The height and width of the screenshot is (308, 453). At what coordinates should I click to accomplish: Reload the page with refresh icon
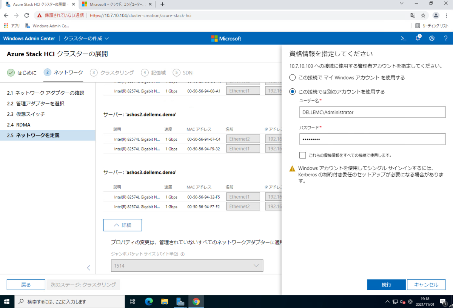[x=26, y=15]
